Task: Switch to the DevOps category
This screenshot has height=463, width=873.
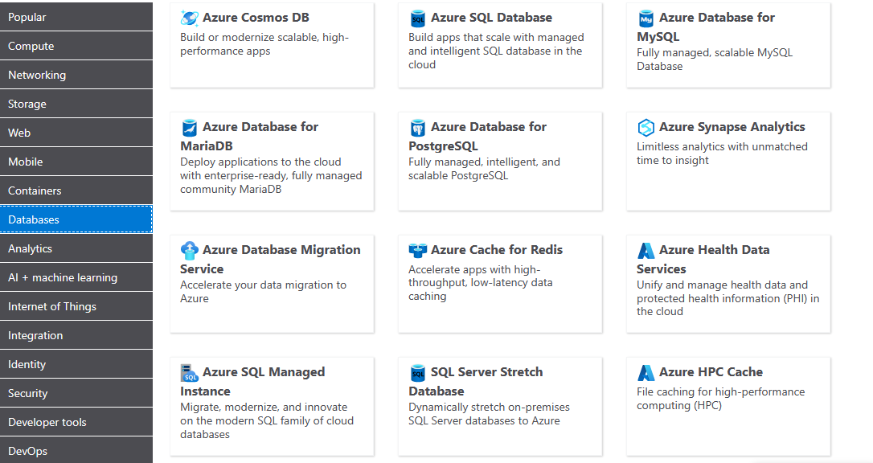Action: click(76, 450)
